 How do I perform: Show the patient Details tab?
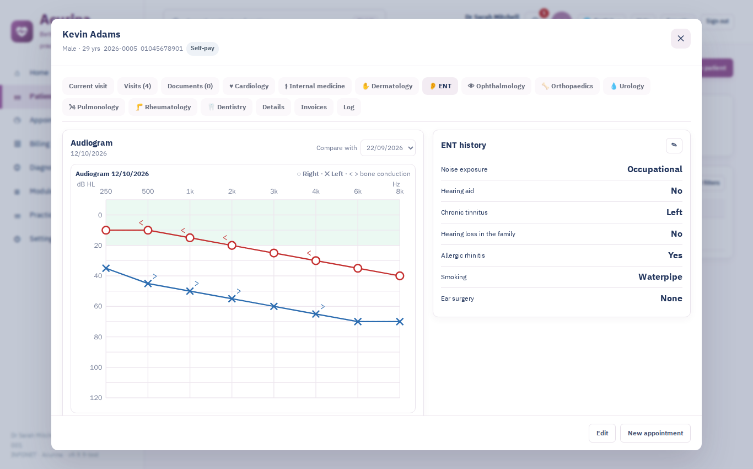tap(273, 107)
